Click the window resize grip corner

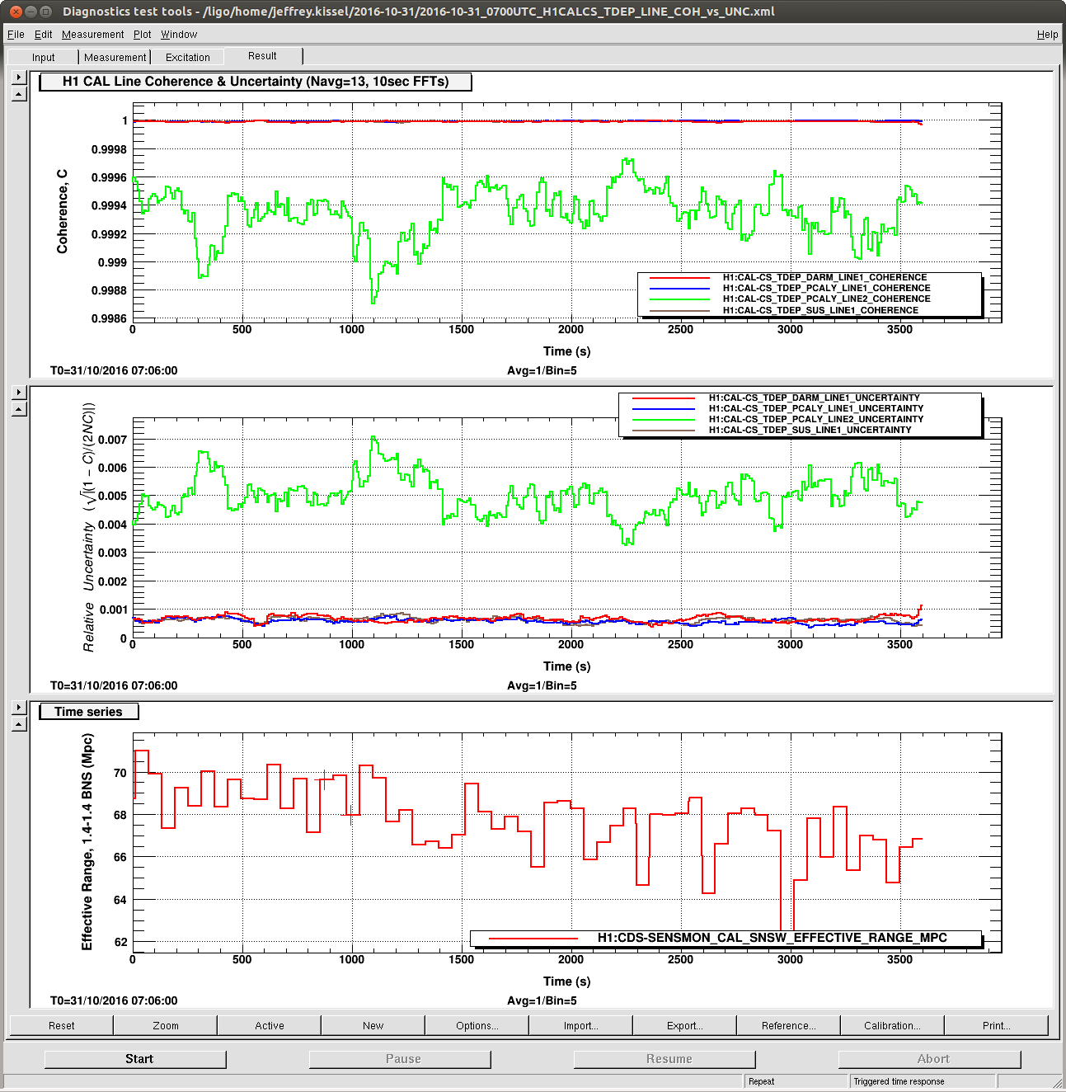(1057, 1082)
